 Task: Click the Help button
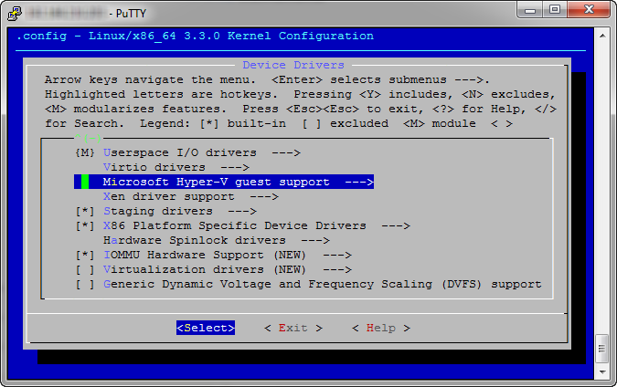pyautogui.click(x=381, y=328)
